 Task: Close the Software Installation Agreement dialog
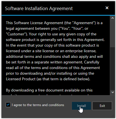tap(107, 8)
